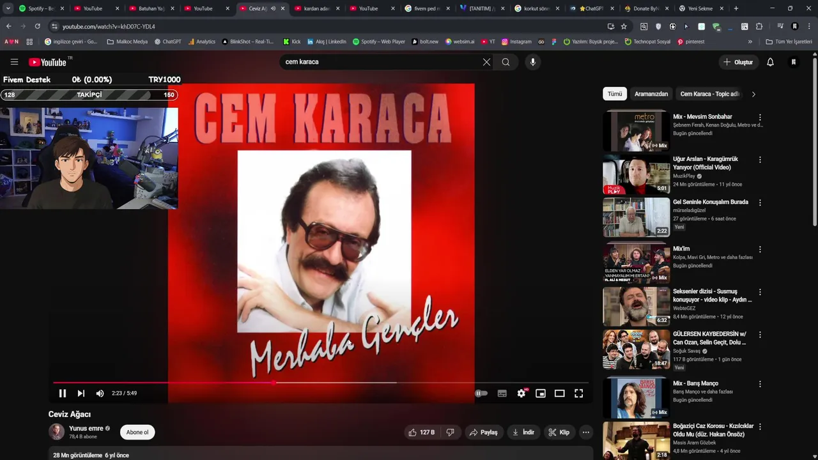Viewport: 818px width, 460px height.
Task: Select the Tümü filter chip
Action: pyautogui.click(x=615, y=94)
